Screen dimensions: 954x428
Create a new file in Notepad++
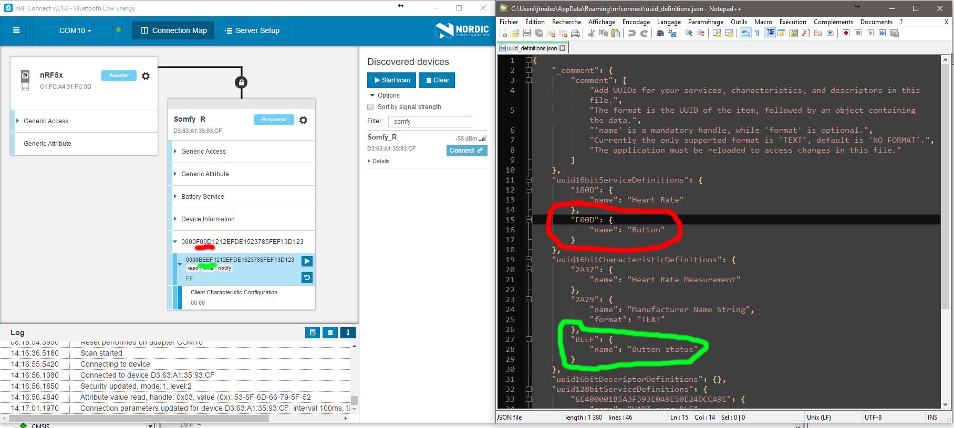click(x=503, y=33)
